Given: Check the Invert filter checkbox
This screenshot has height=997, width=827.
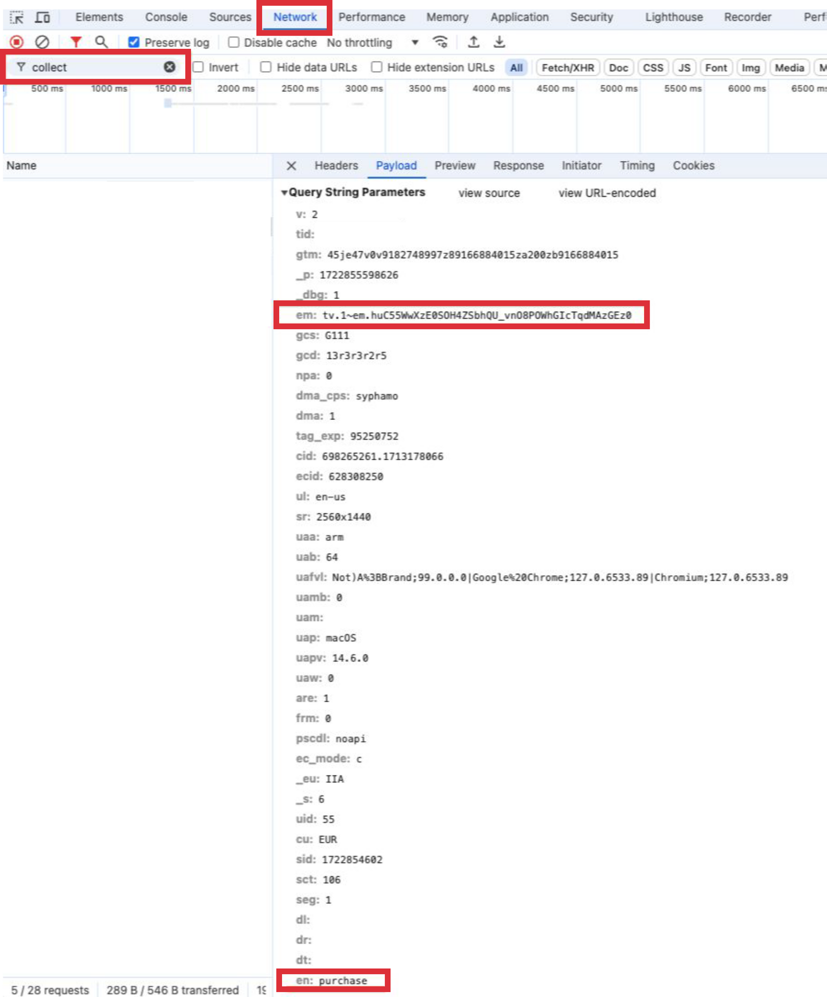Looking at the screenshot, I should [x=198, y=67].
